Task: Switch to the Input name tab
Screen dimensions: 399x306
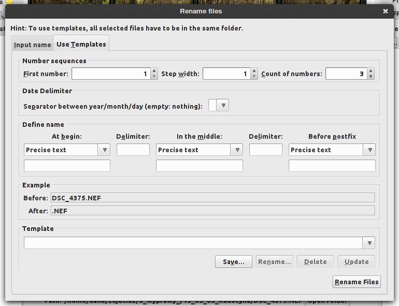Action: click(32, 45)
